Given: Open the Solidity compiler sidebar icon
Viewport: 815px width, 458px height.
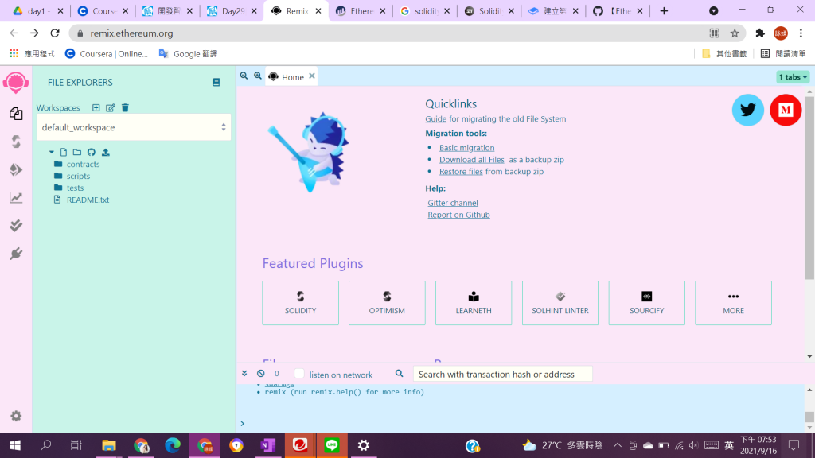Looking at the screenshot, I should coord(16,142).
